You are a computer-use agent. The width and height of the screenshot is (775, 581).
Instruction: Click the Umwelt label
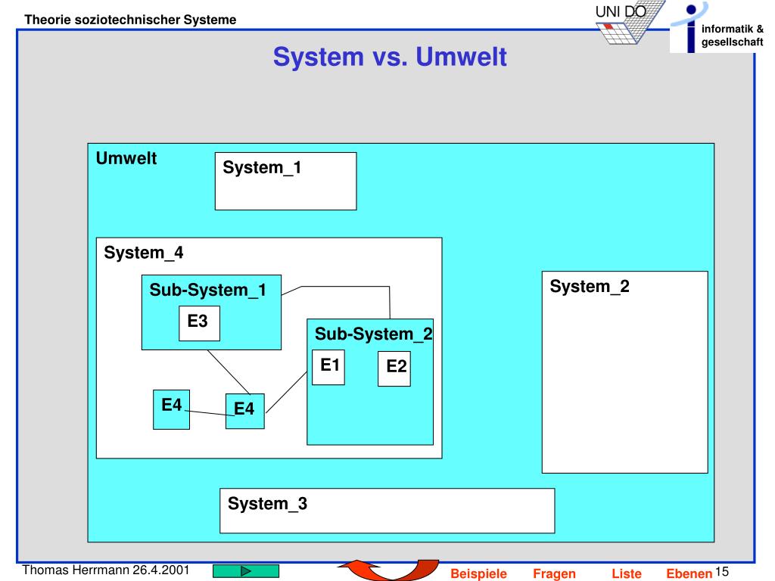126,158
